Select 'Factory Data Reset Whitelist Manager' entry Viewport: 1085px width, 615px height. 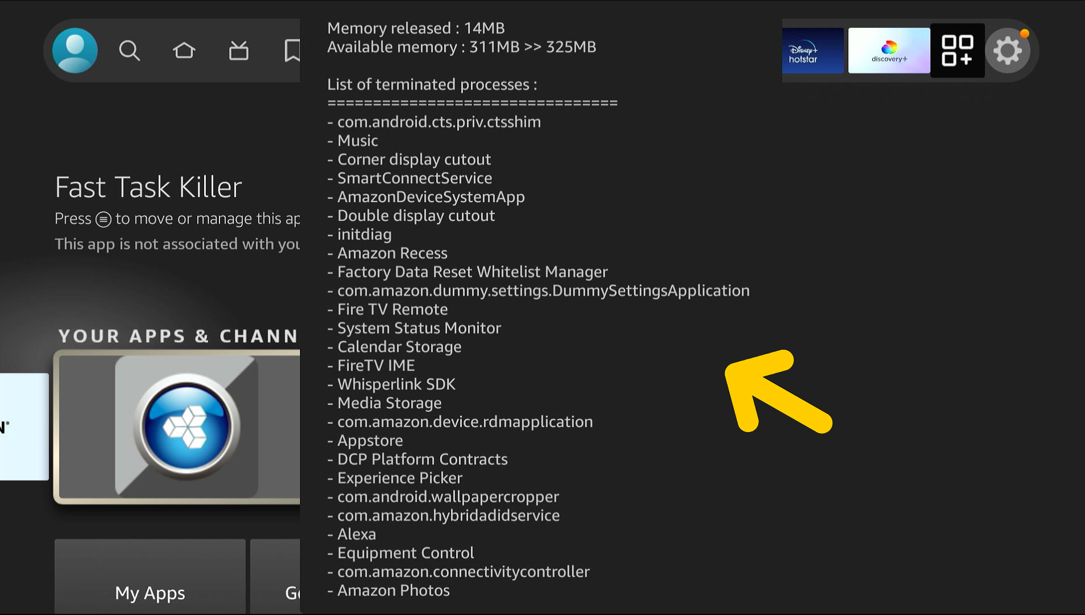coord(468,272)
